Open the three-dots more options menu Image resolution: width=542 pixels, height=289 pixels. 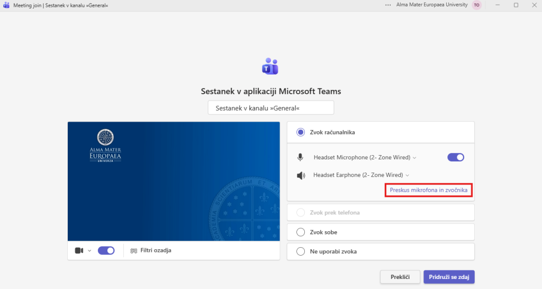388,5
